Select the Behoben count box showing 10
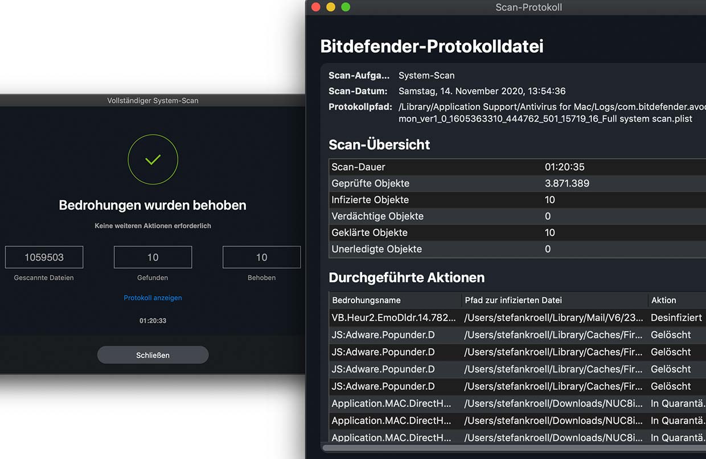Viewport: 706px width, 459px height. coord(261,257)
